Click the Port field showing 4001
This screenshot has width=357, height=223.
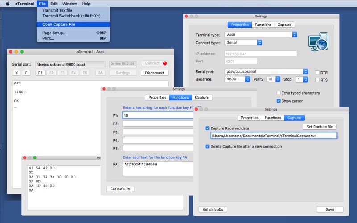click(x=241, y=62)
